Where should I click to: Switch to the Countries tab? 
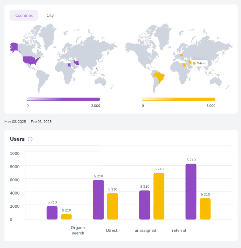pyautogui.click(x=24, y=15)
